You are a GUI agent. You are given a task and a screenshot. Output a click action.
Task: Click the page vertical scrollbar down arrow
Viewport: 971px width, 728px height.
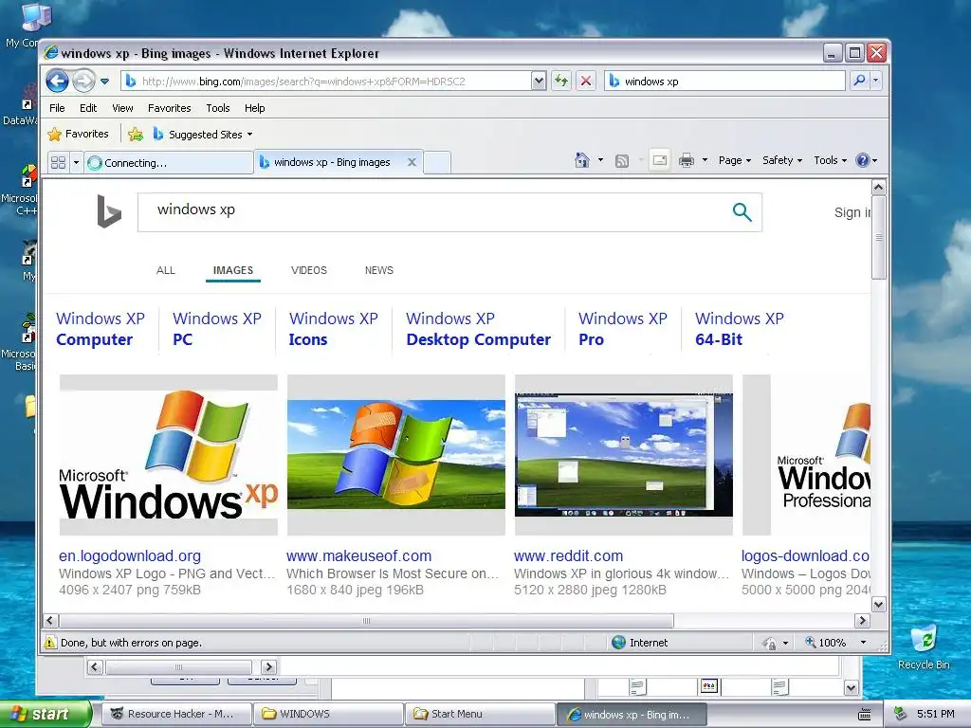878,604
